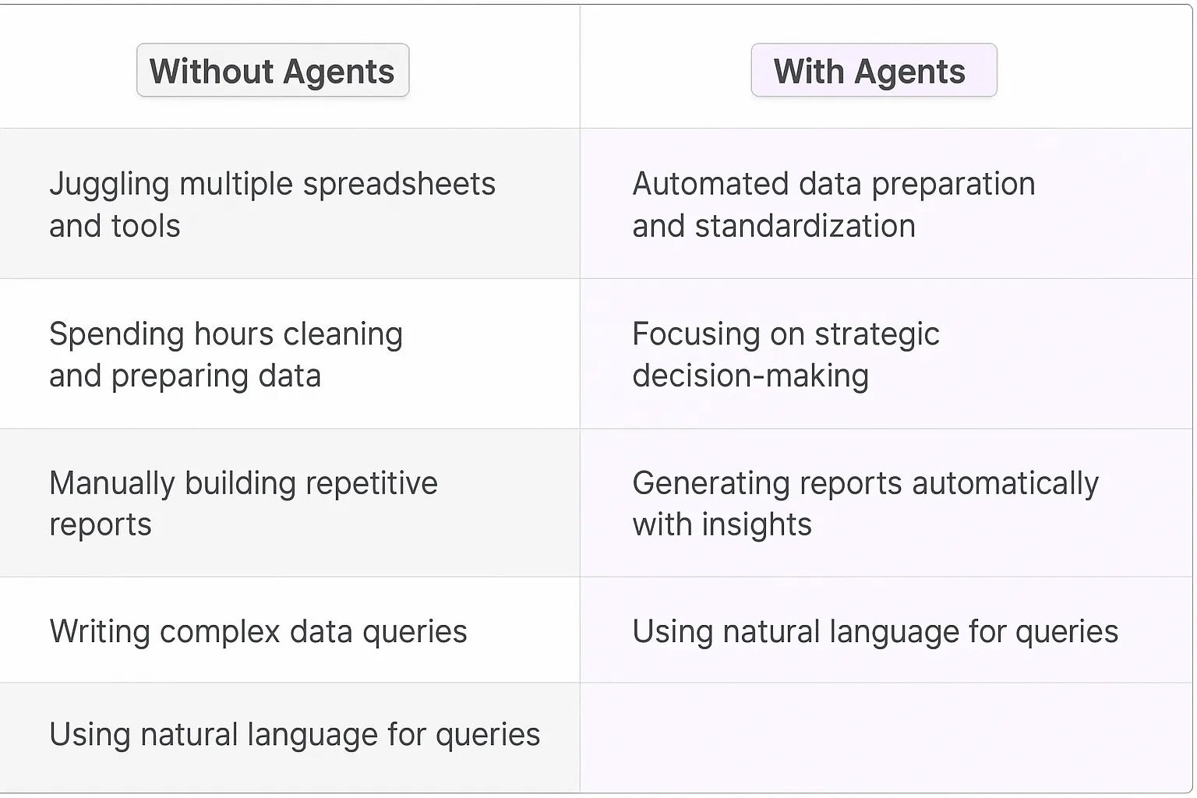Image resolution: width=1197 pixels, height=798 pixels.
Task: Click the Without Agents header label
Action: pyautogui.click(x=272, y=71)
